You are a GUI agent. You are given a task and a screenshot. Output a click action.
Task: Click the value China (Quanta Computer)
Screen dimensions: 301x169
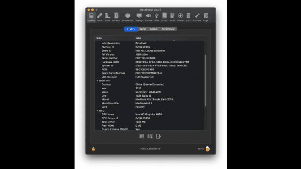(x=150, y=84)
